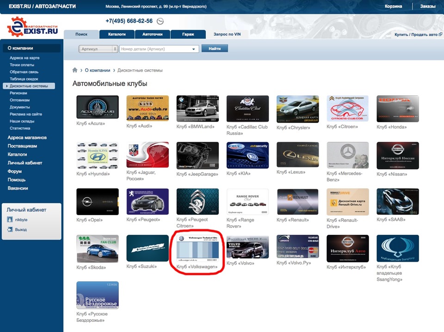Click the Клуб «Renault-Drive» caption link
The height and width of the screenshot is (332, 444).
pos(342,223)
